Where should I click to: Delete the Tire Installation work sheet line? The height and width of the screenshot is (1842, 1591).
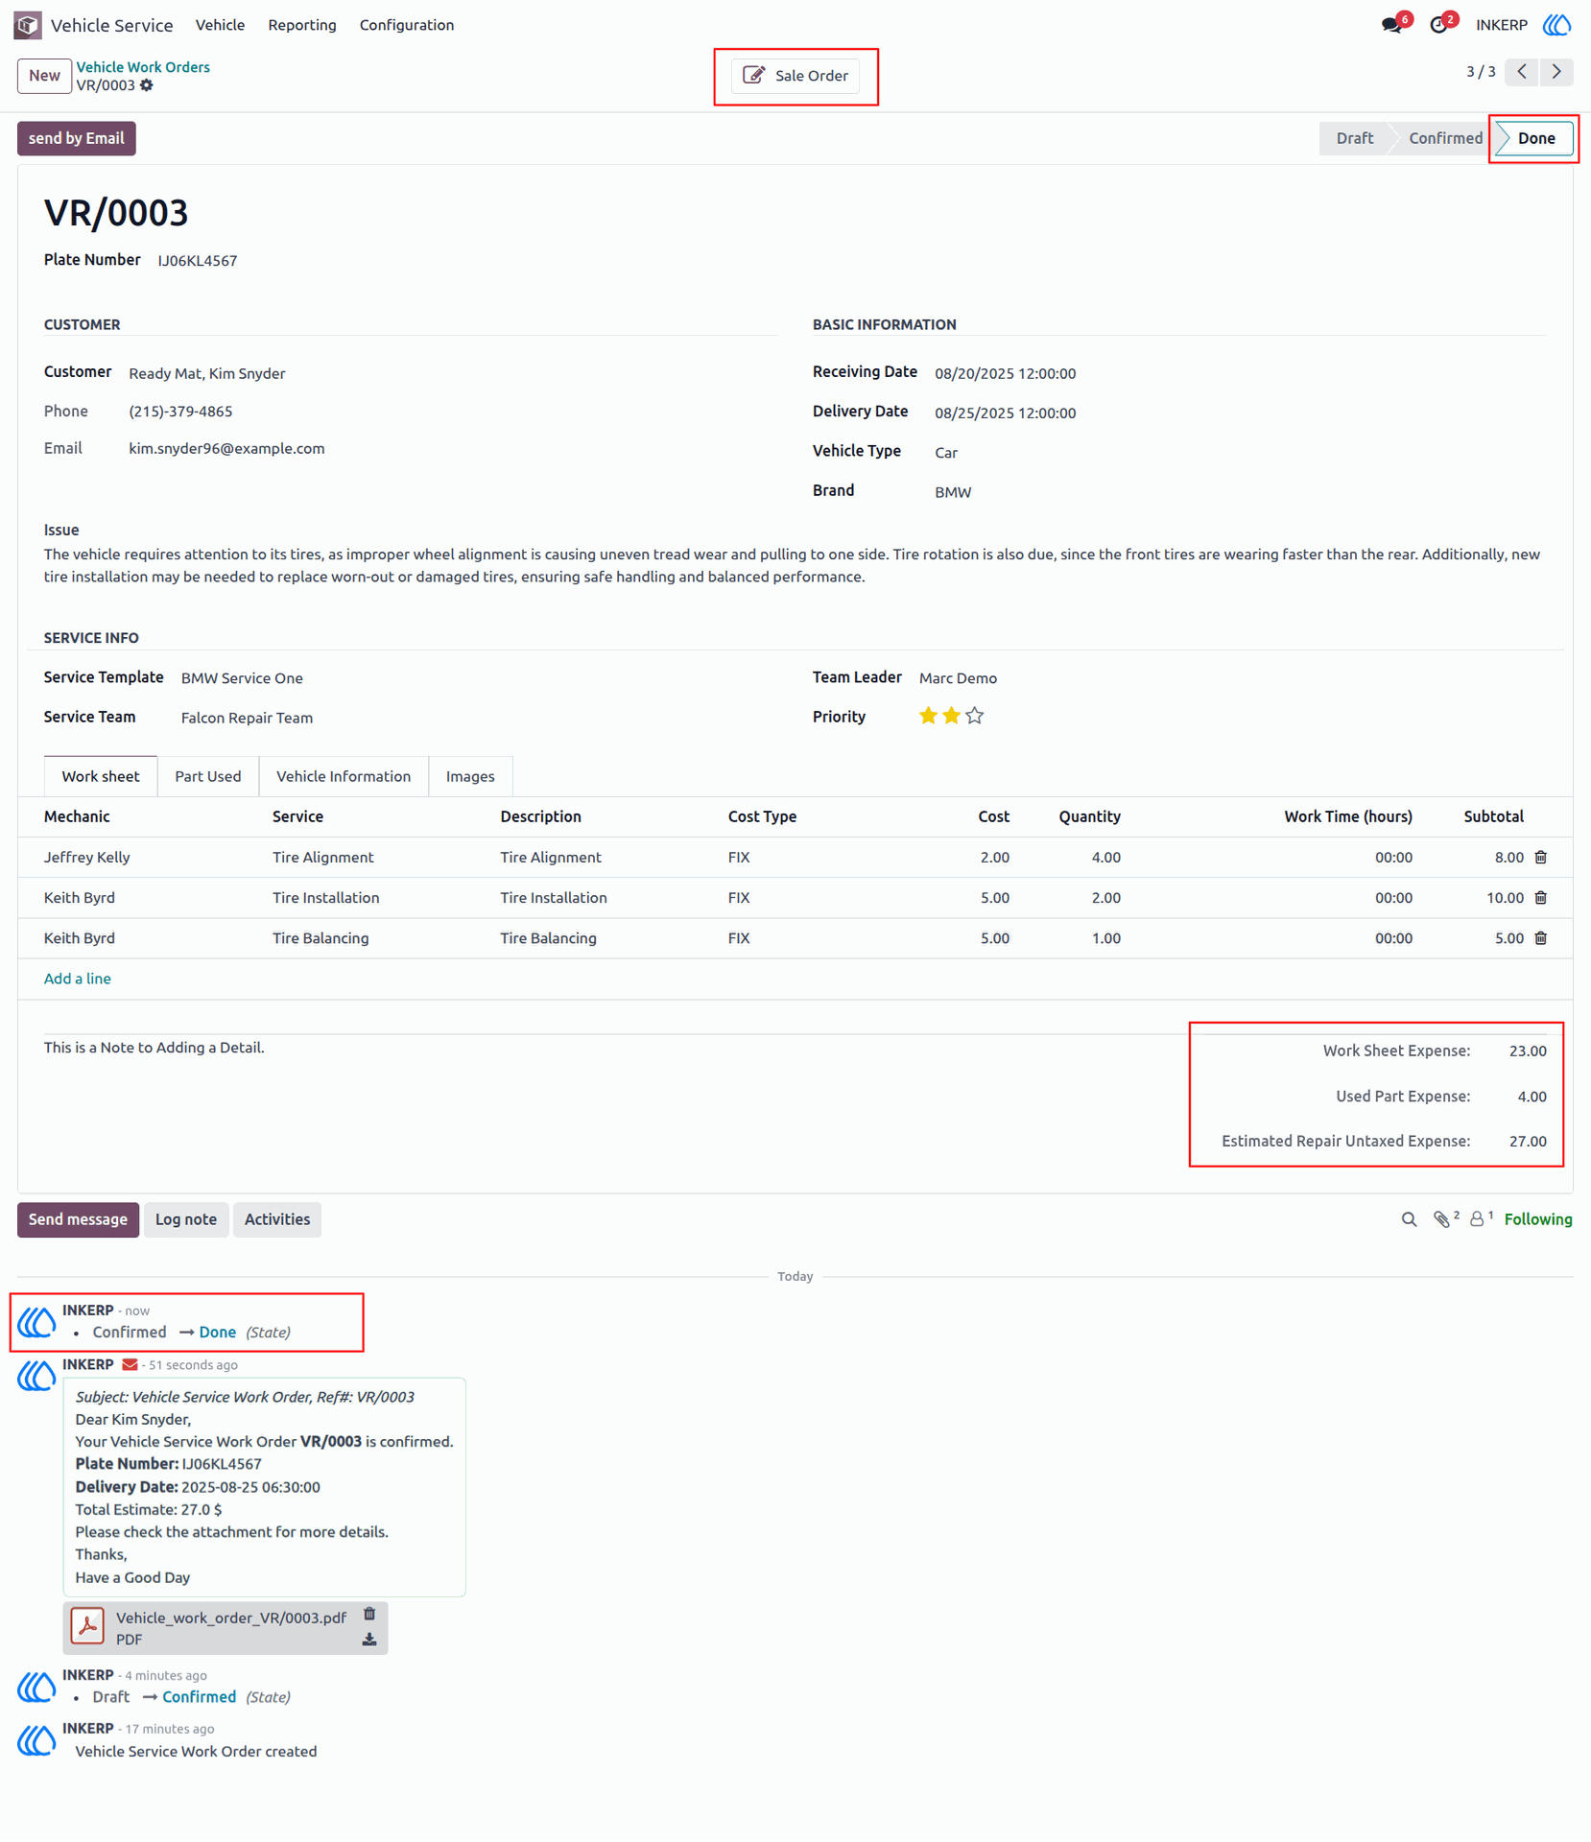1540,897
